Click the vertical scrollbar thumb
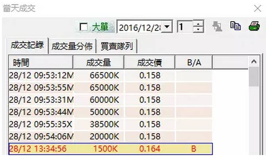This screenshot has height=157, width=266. click(x=254, y=77)
